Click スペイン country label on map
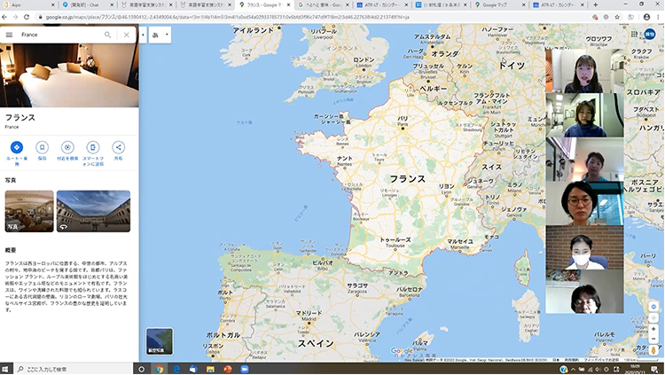The height and width of the screenshot is (375, 665). [x=316, y=344]
